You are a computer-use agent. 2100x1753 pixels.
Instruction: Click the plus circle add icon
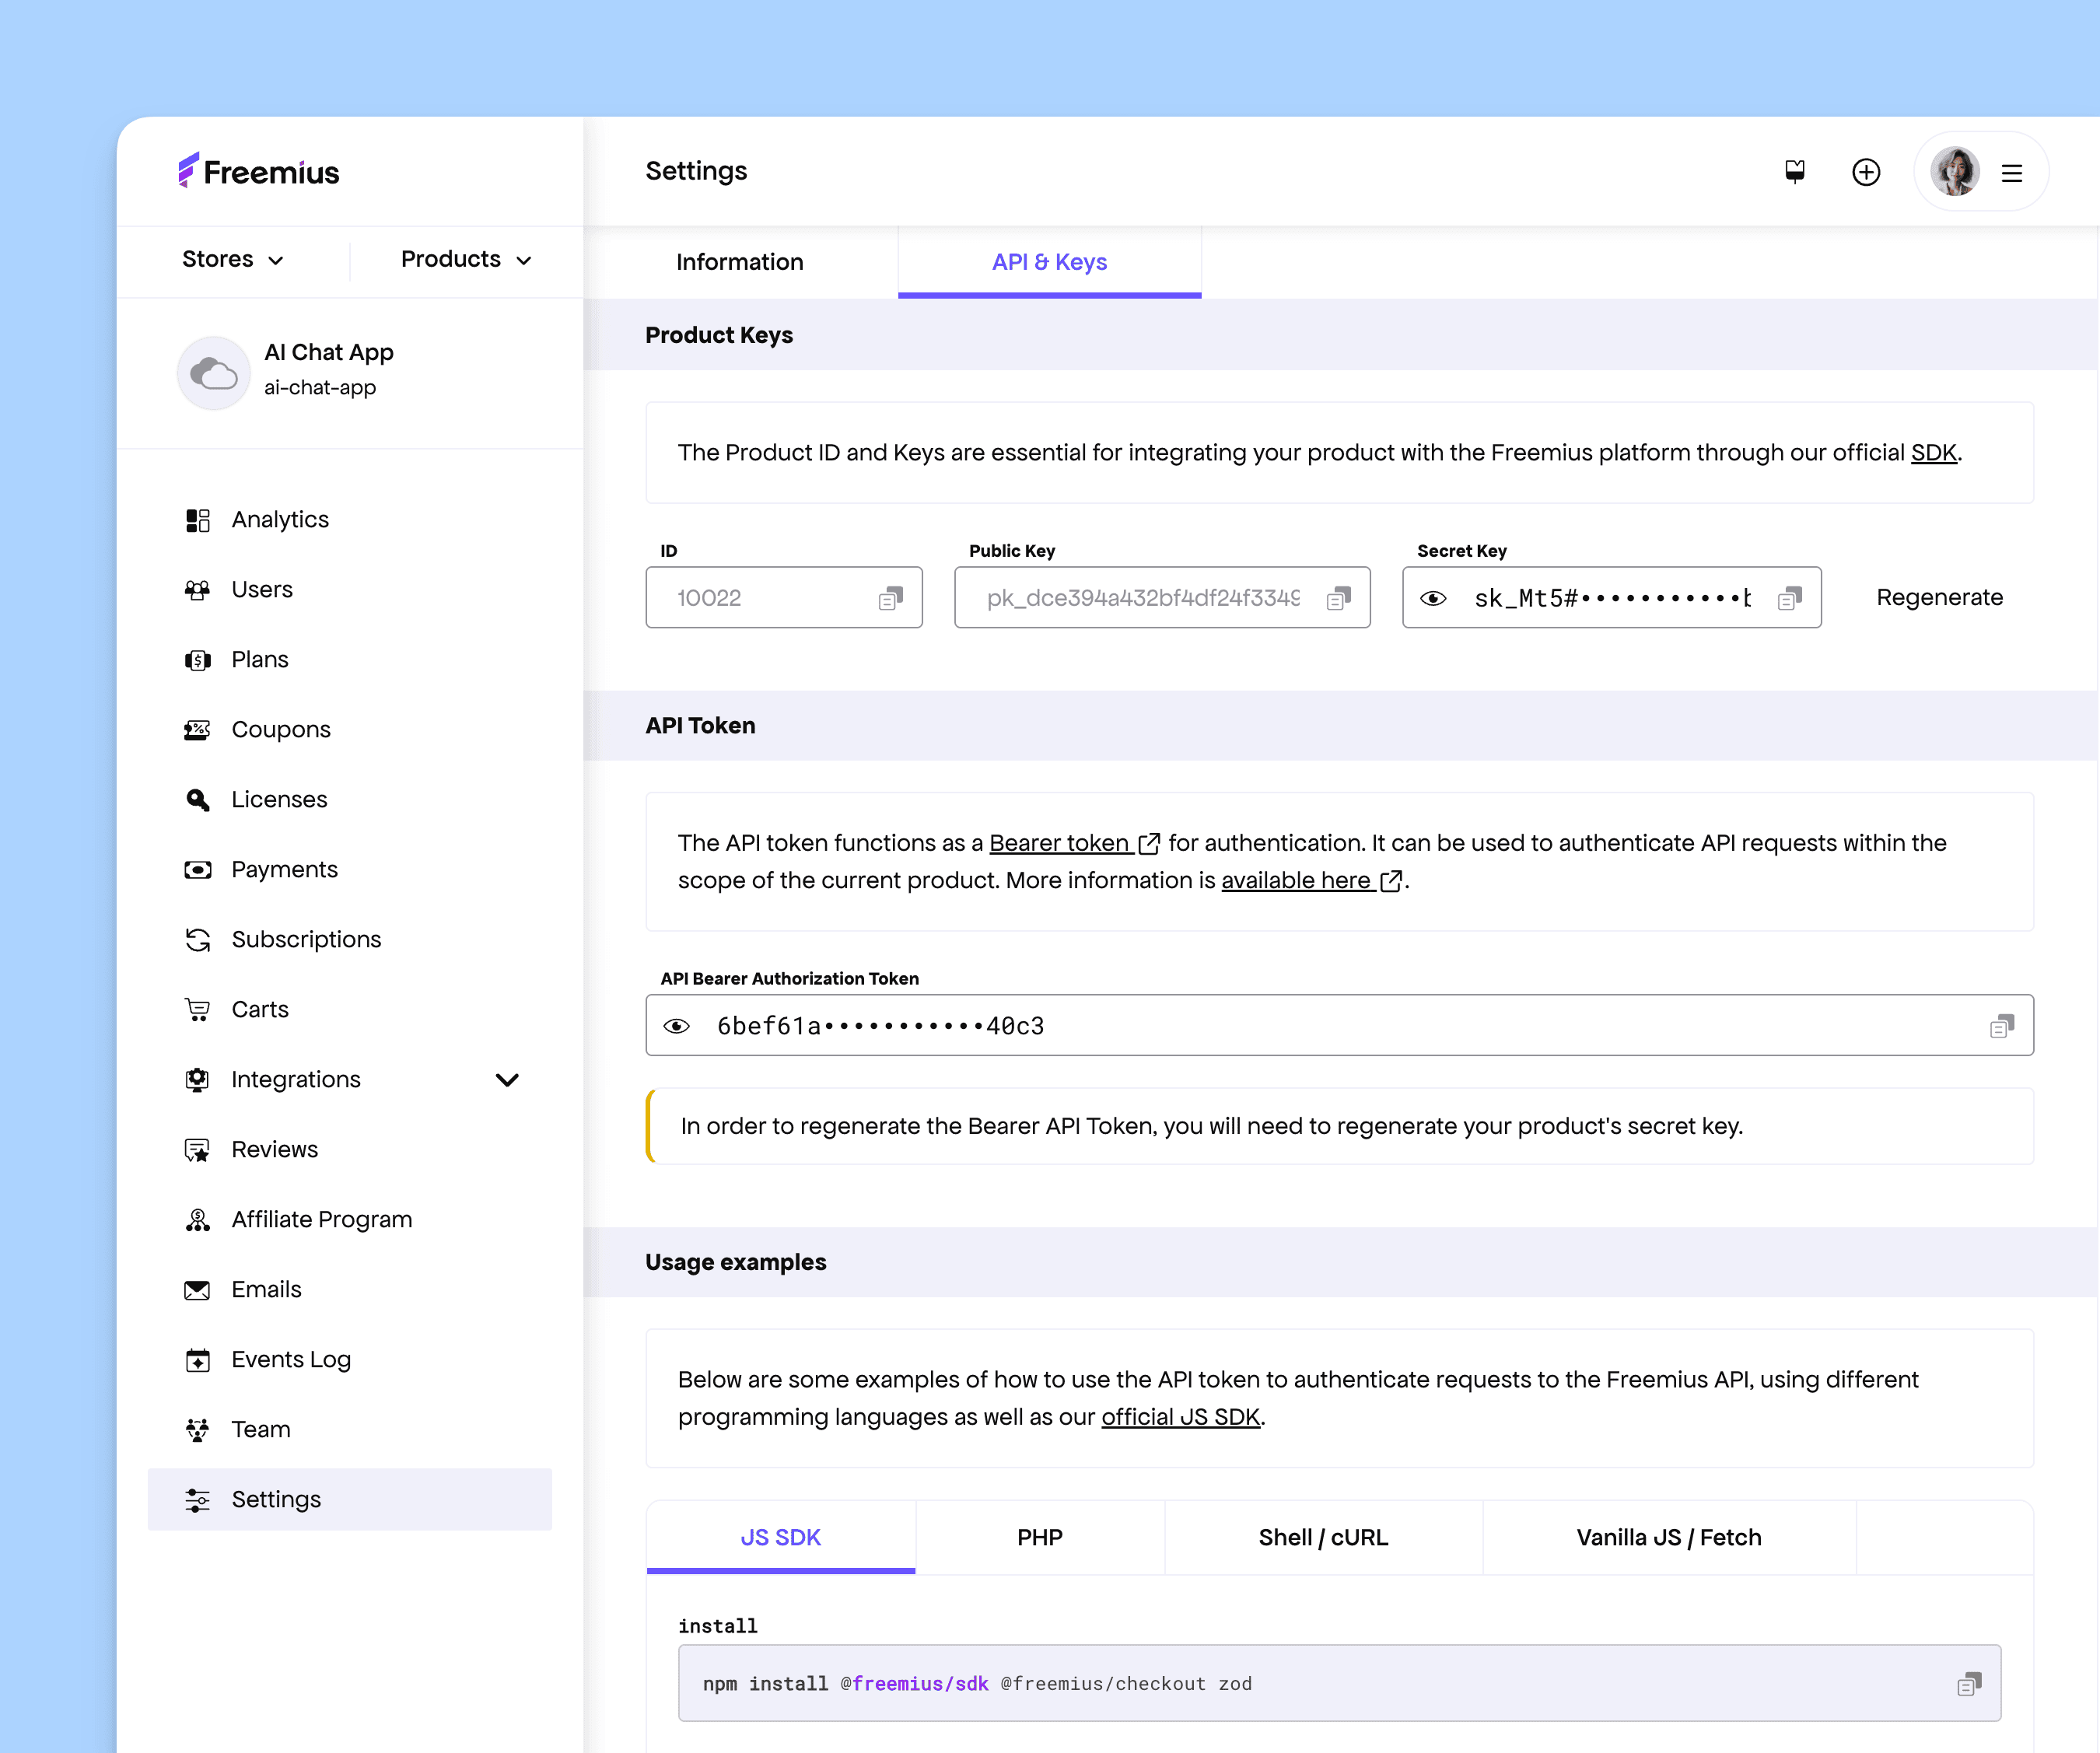click(x=1866, y=172)
